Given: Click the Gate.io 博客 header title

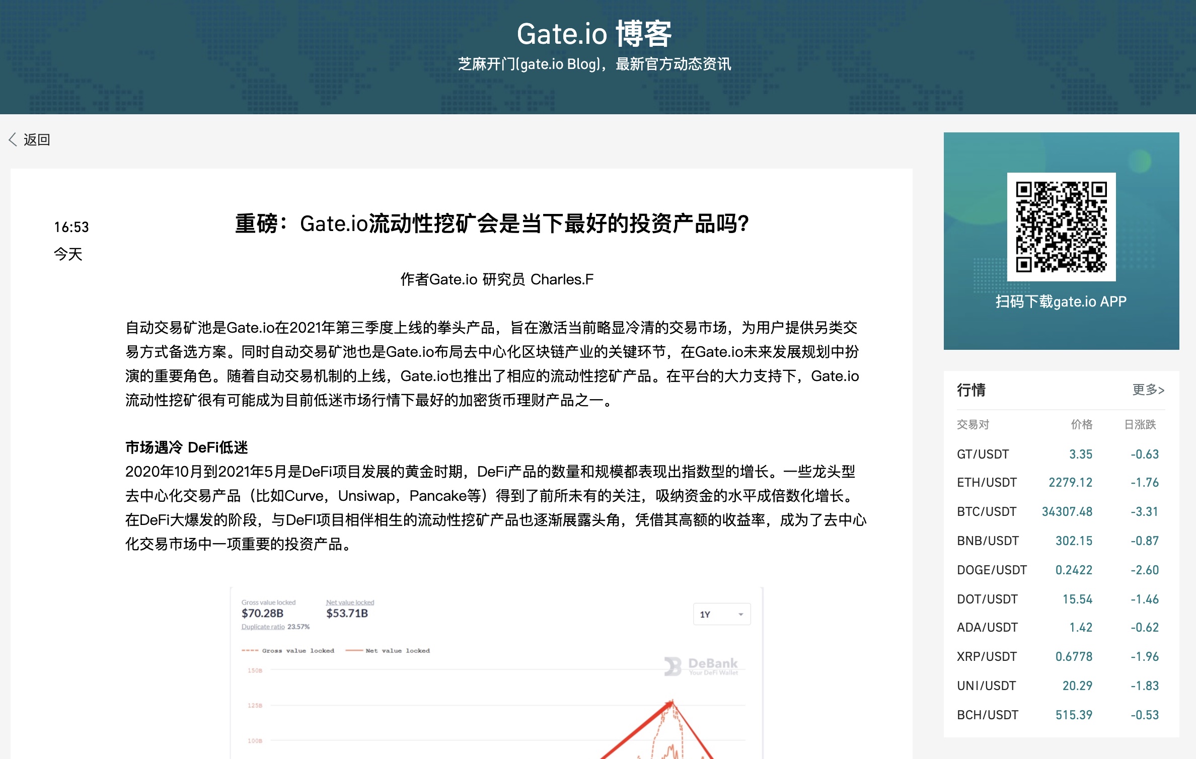Looking at the screenshot, I should (x=594, y=34).
